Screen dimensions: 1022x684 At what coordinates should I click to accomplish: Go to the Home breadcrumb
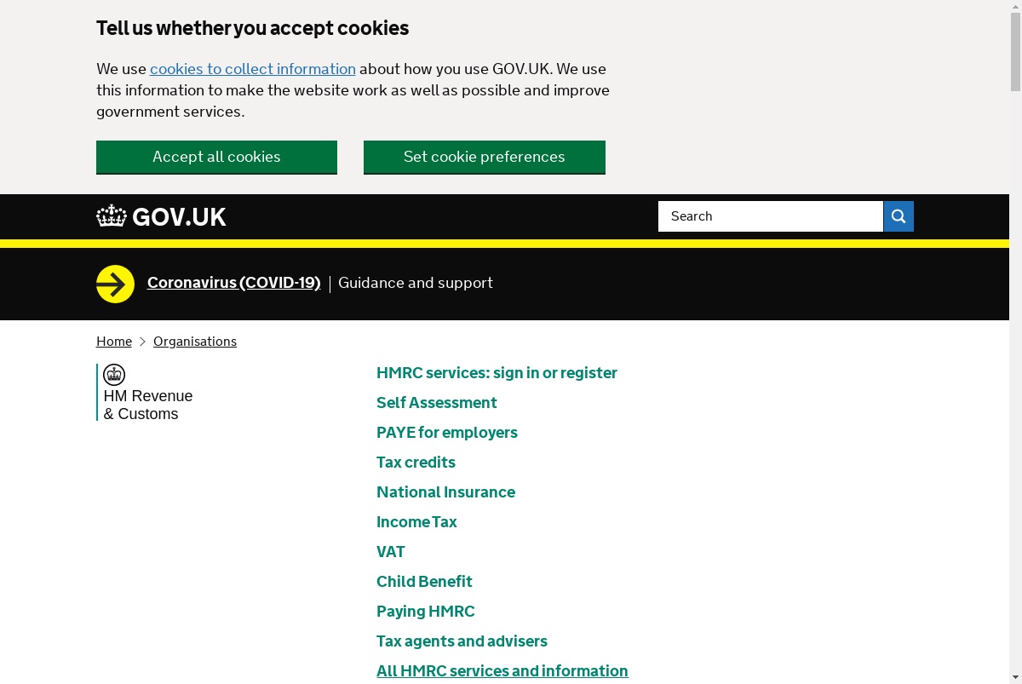pos(114,342)
